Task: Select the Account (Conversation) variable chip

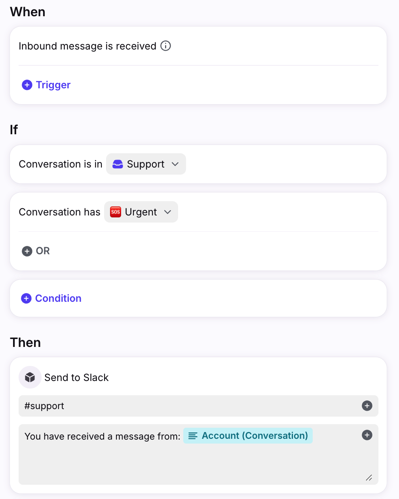Action: click(255, 436)
